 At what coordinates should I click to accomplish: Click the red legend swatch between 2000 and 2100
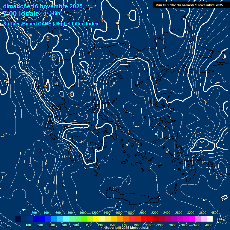(x=144, y=219)
